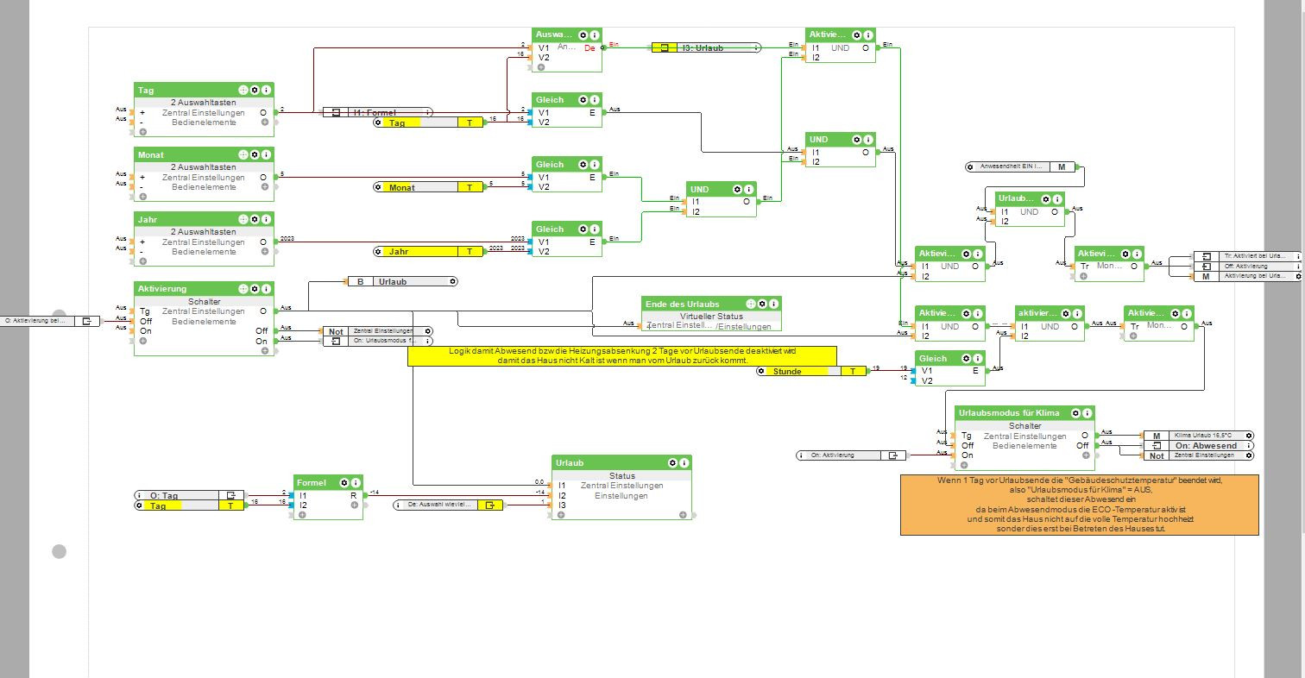The image size is (1305, 678).
Task: Click visualization icon on Monat block header
Action: [243, 154]
